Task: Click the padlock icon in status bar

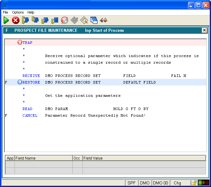Action: pos(194,183)
